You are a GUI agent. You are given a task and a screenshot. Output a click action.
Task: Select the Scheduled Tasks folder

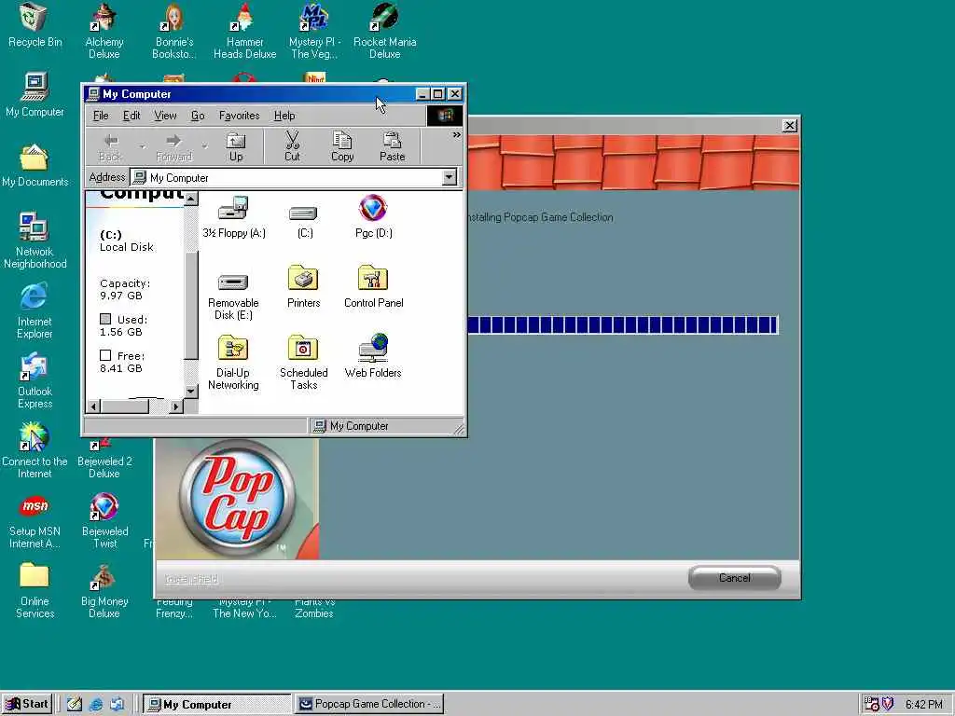tap(303, 362)
